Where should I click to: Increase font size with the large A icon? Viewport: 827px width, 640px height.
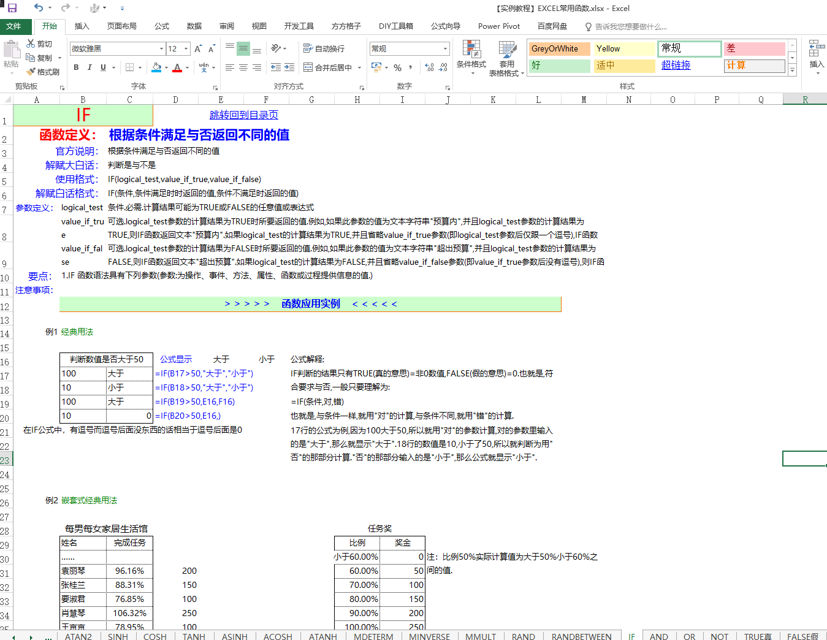click(198, 49)
